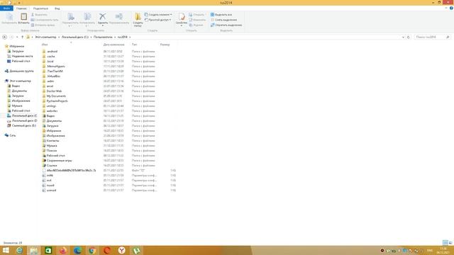Switch to large icons view in the status bar

tap(450, 242)
